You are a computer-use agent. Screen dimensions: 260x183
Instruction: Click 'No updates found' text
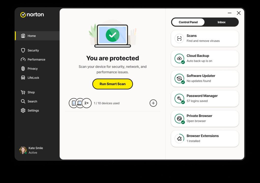(199, 81)
